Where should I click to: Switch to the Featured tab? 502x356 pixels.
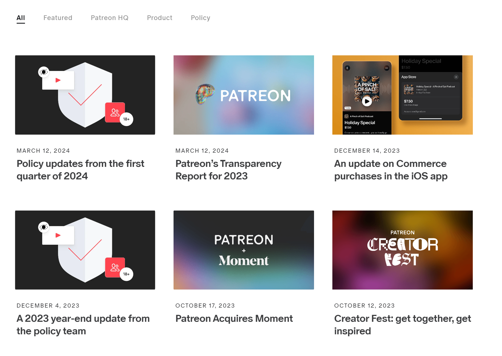pyautogui.click(x=58, y=18)
